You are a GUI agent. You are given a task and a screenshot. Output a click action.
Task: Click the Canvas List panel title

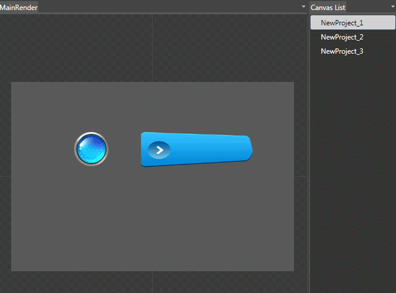pos(328,8)
